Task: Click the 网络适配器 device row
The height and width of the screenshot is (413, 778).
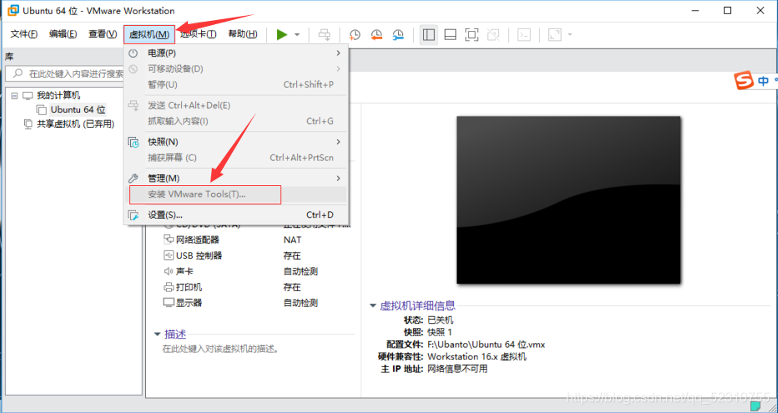Action: (198, 240)
